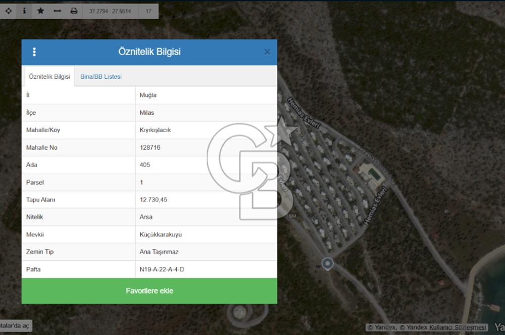505x335 pixels.
Task: Switch to Bina/BB Listesi tab
Action: coord(101,77)
